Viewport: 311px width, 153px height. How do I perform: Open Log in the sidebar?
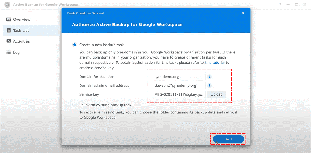16,52
